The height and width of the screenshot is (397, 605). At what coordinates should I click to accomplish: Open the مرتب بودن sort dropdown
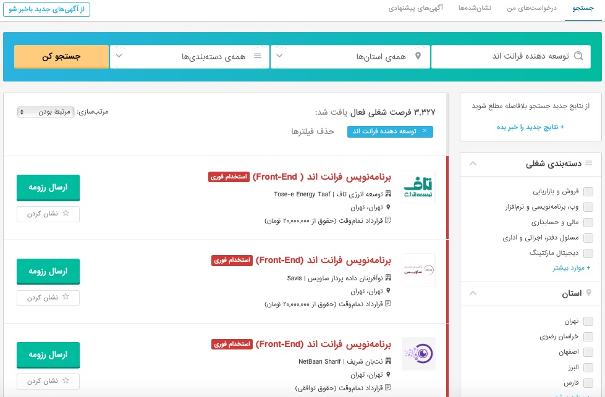pyautogui.click(x=46, y=112)
